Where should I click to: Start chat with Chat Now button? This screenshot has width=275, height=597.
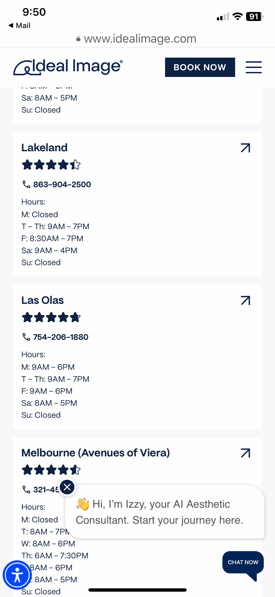coord(243,562)
